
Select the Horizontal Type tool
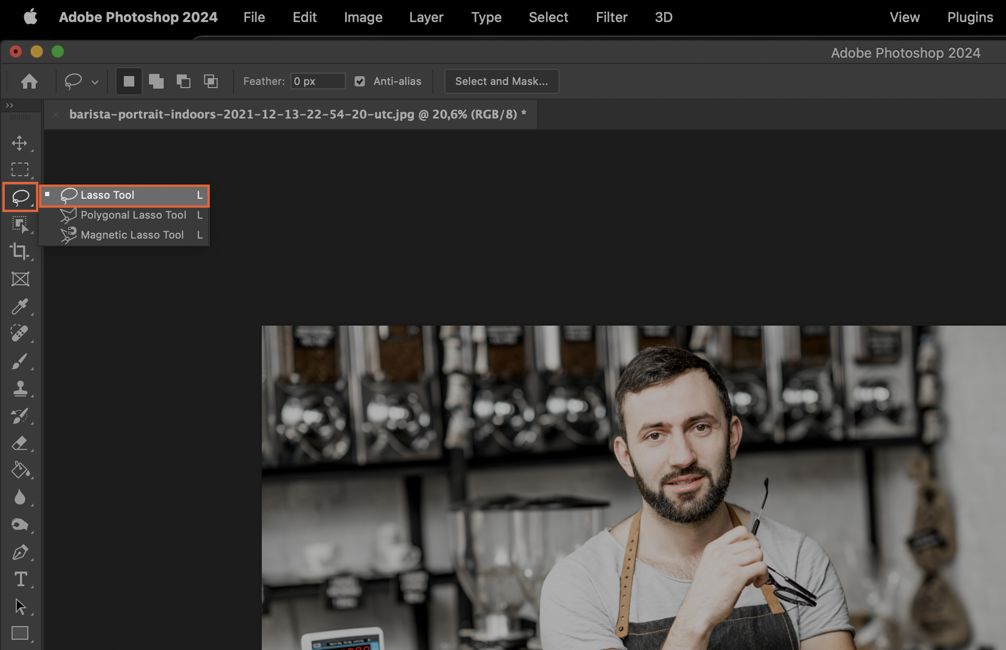click(x=20, y=579)
